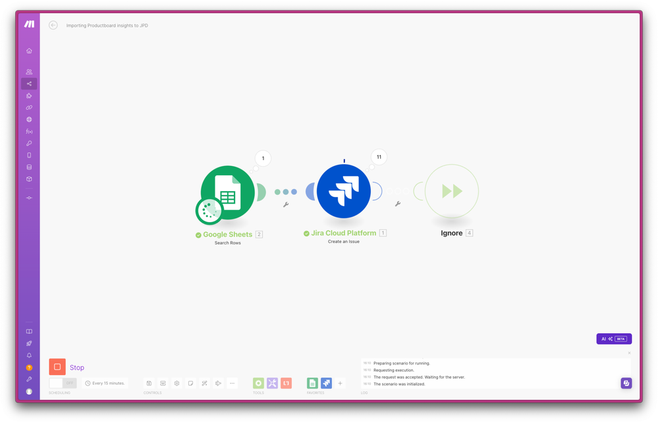Click the Notes (sticky note) control

click(190, 383)
